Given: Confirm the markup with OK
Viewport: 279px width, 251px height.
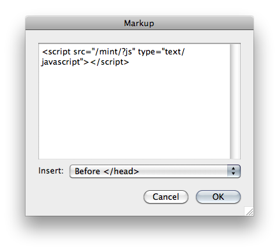Looking at the screenshot, I should [x=218, y=197].
